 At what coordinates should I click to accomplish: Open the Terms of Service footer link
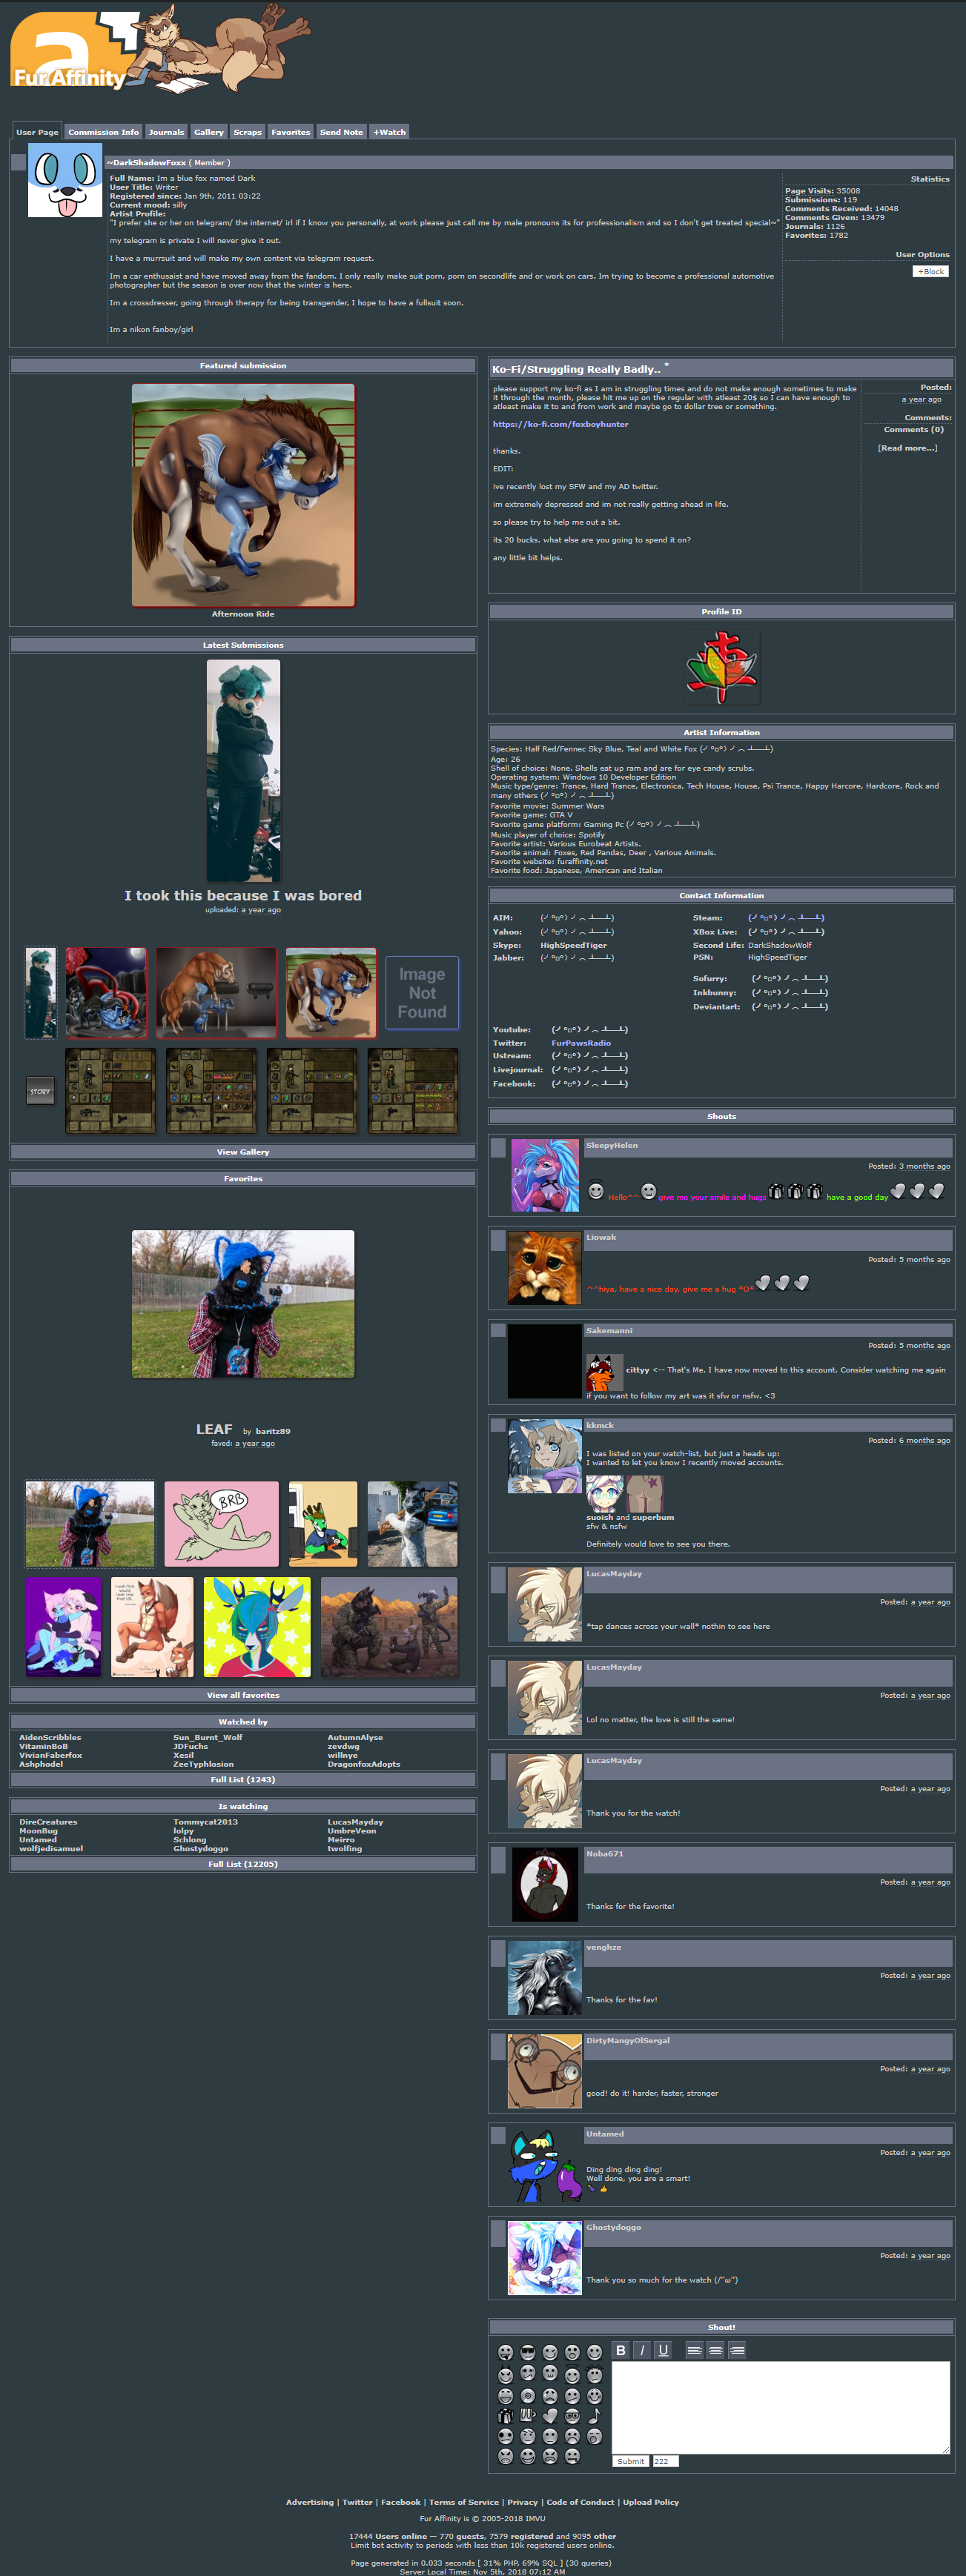click(463, 2502)
